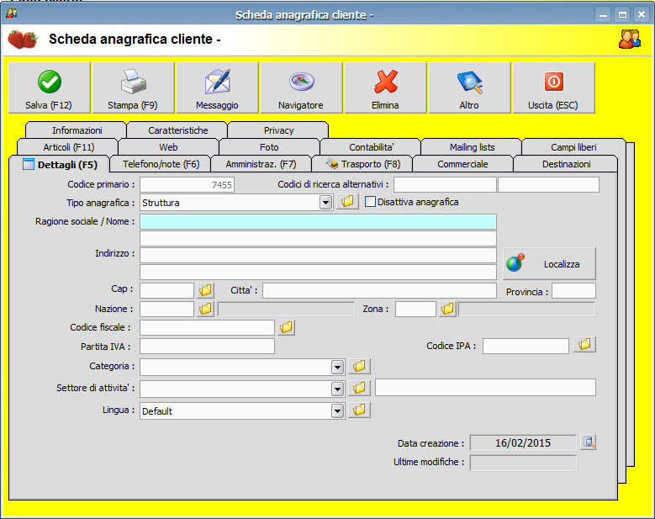
Task: Click the green Salva (F12) checkmark button
Action: (49, 87)
